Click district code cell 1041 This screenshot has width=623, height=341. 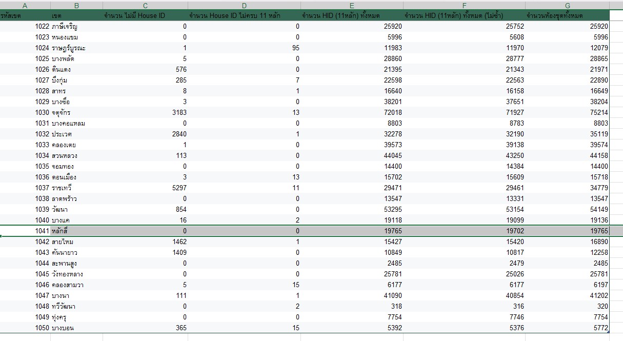click(x=25, y=231)
